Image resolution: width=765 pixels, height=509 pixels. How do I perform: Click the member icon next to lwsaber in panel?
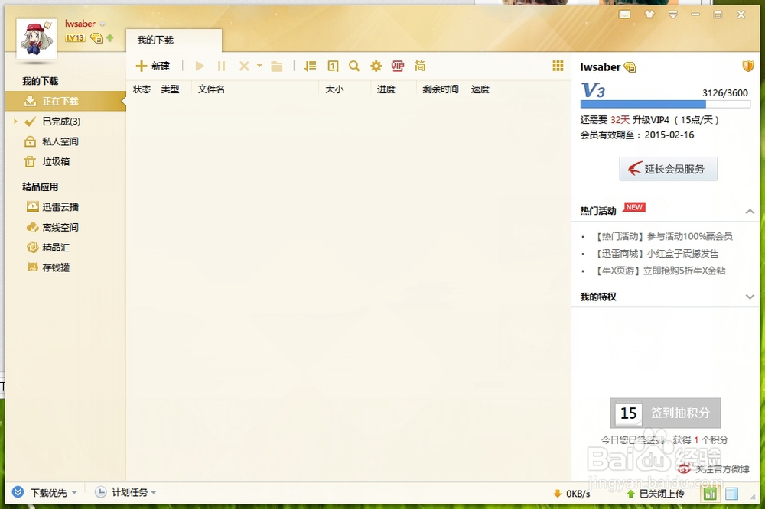(630, 67)
